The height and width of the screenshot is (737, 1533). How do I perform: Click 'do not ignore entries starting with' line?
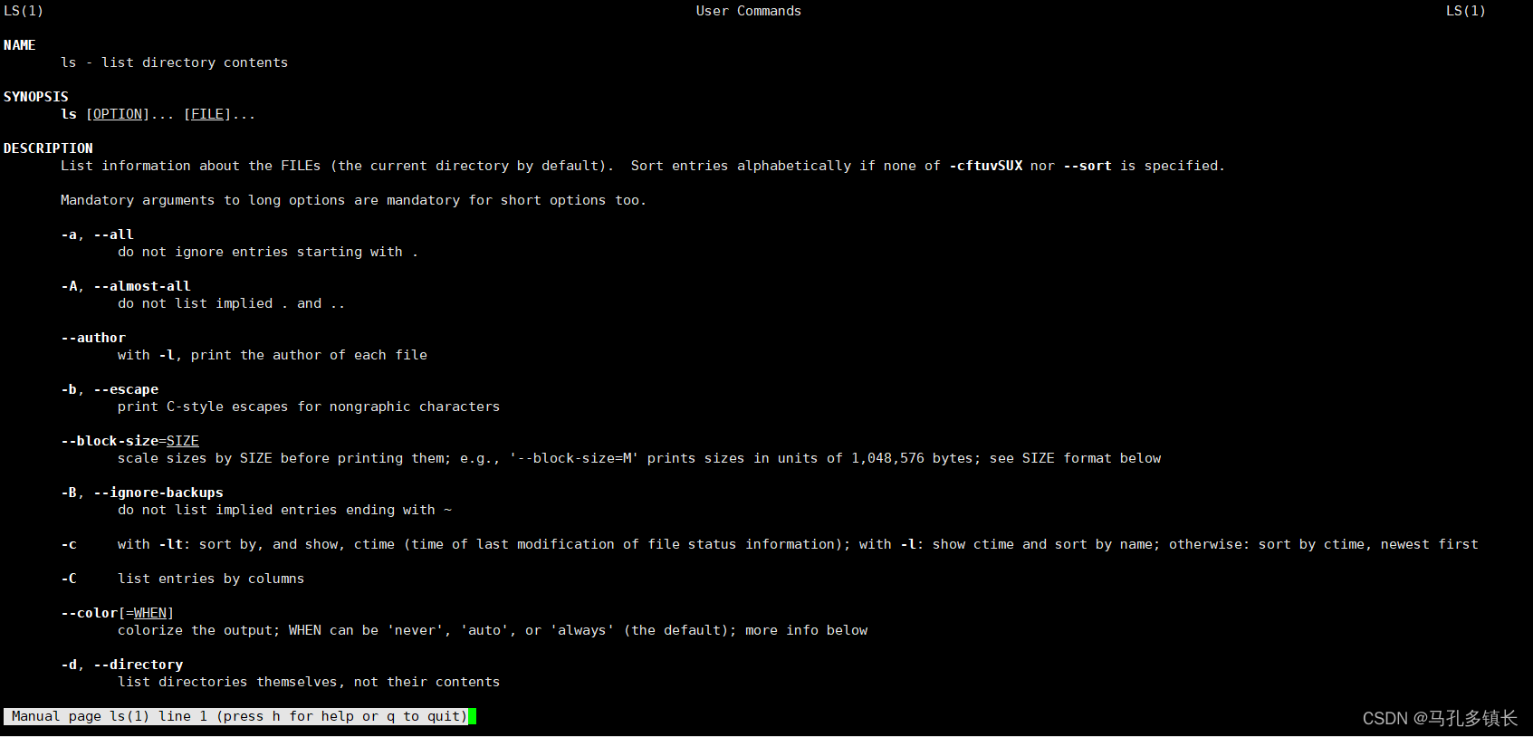(x=268, y=252)
